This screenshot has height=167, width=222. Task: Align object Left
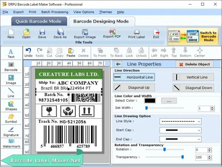tap(154, 53)
